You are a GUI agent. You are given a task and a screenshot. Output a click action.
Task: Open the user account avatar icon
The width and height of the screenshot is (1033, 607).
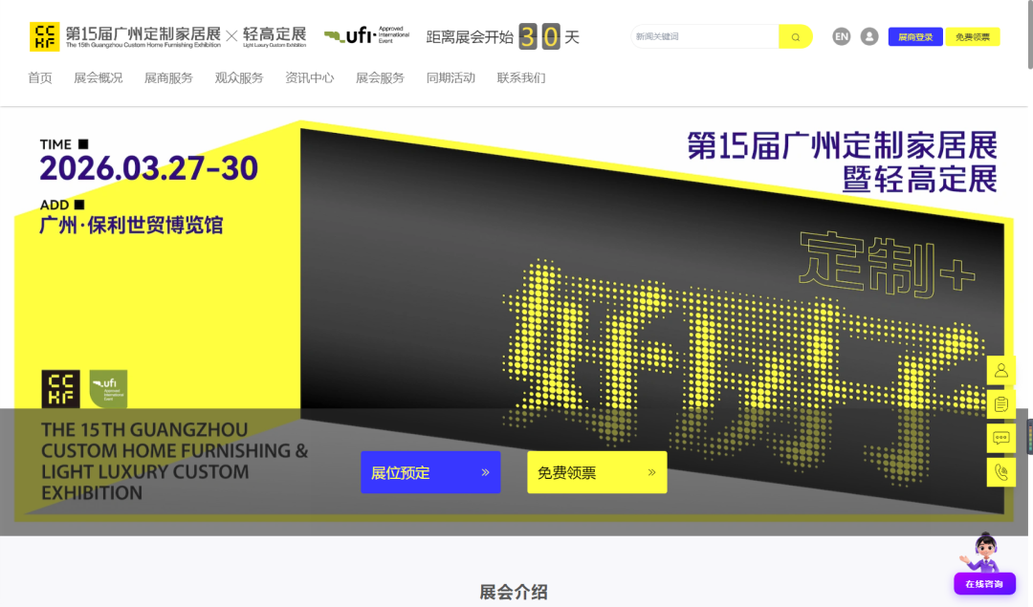(x=868, y=37)
